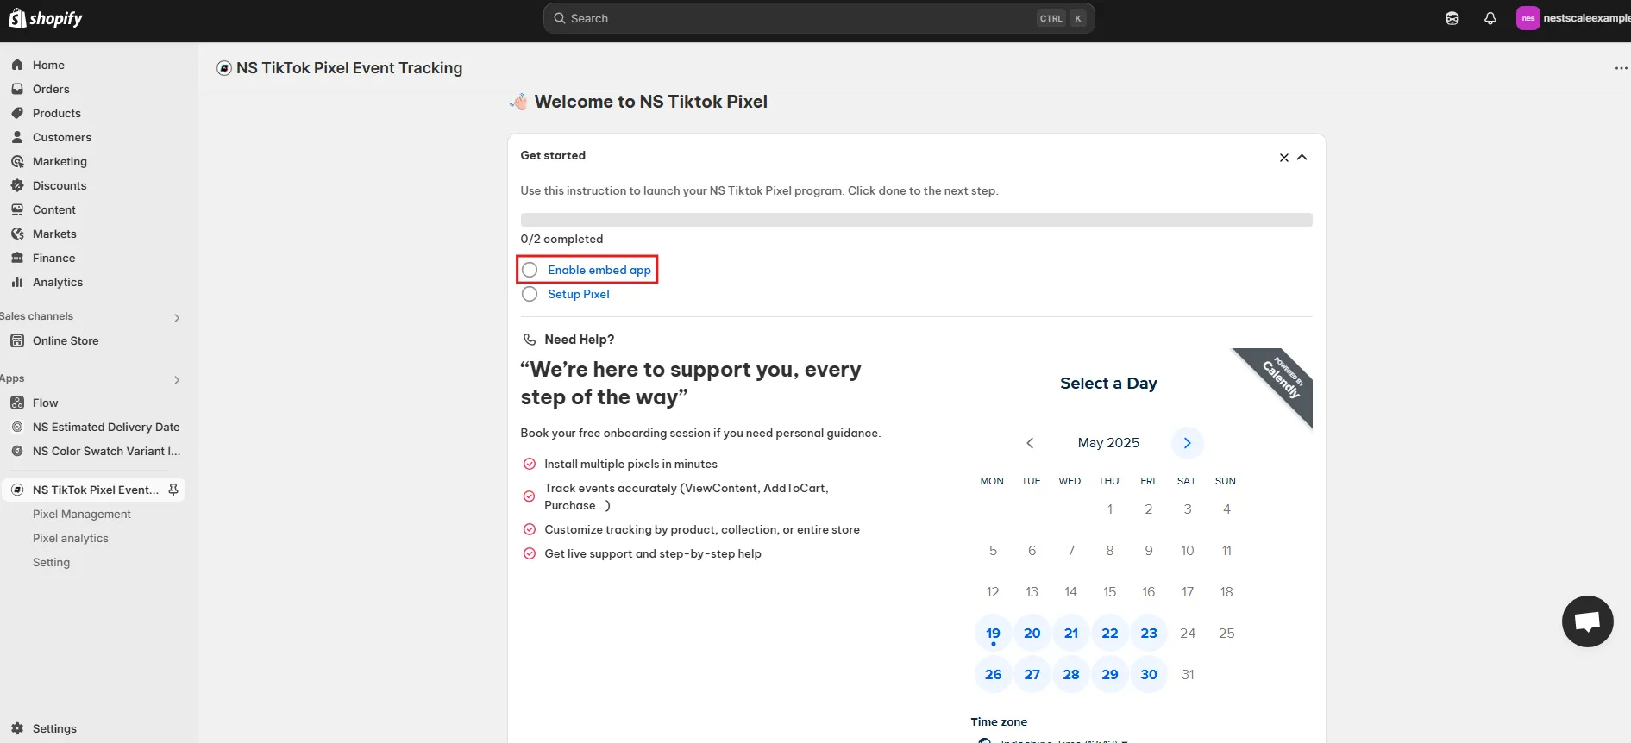Select May 26 in the calendar
The height and width of the screenshot is (743, 1631).
click(x=993, y=674)
